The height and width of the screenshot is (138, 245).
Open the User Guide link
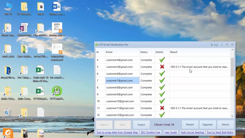tap(170, 132)
